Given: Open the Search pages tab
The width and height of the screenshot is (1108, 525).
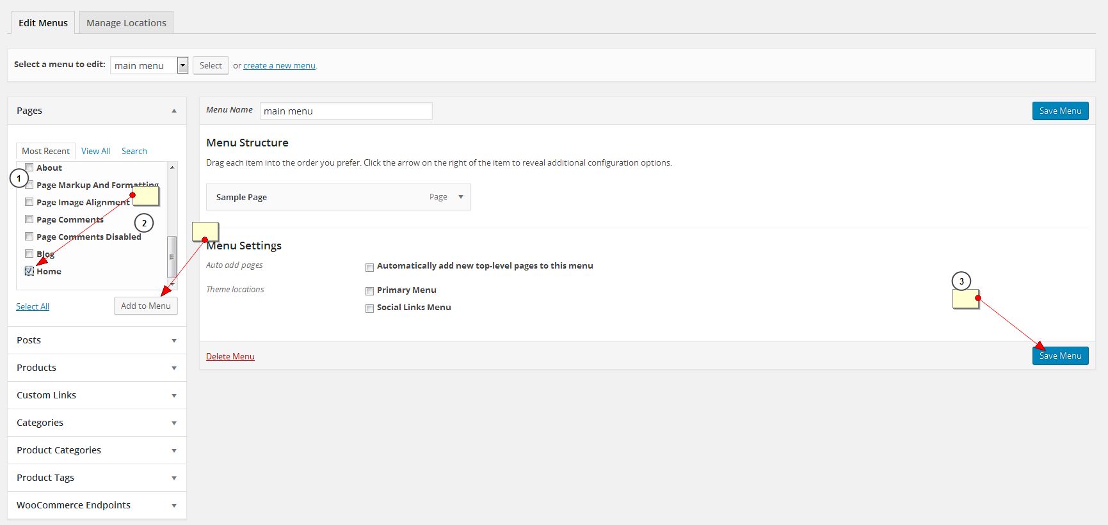Looking at the screenshot, I should click(134, 151).
